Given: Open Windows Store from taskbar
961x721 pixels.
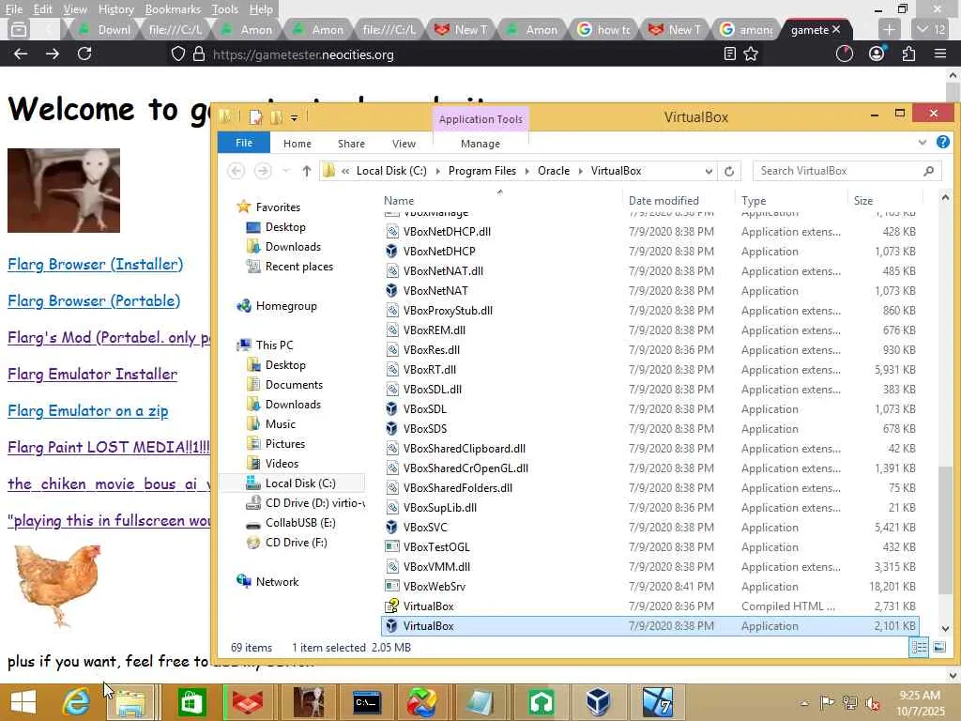Looking at the screenshot, I should [x=191, y=702].
